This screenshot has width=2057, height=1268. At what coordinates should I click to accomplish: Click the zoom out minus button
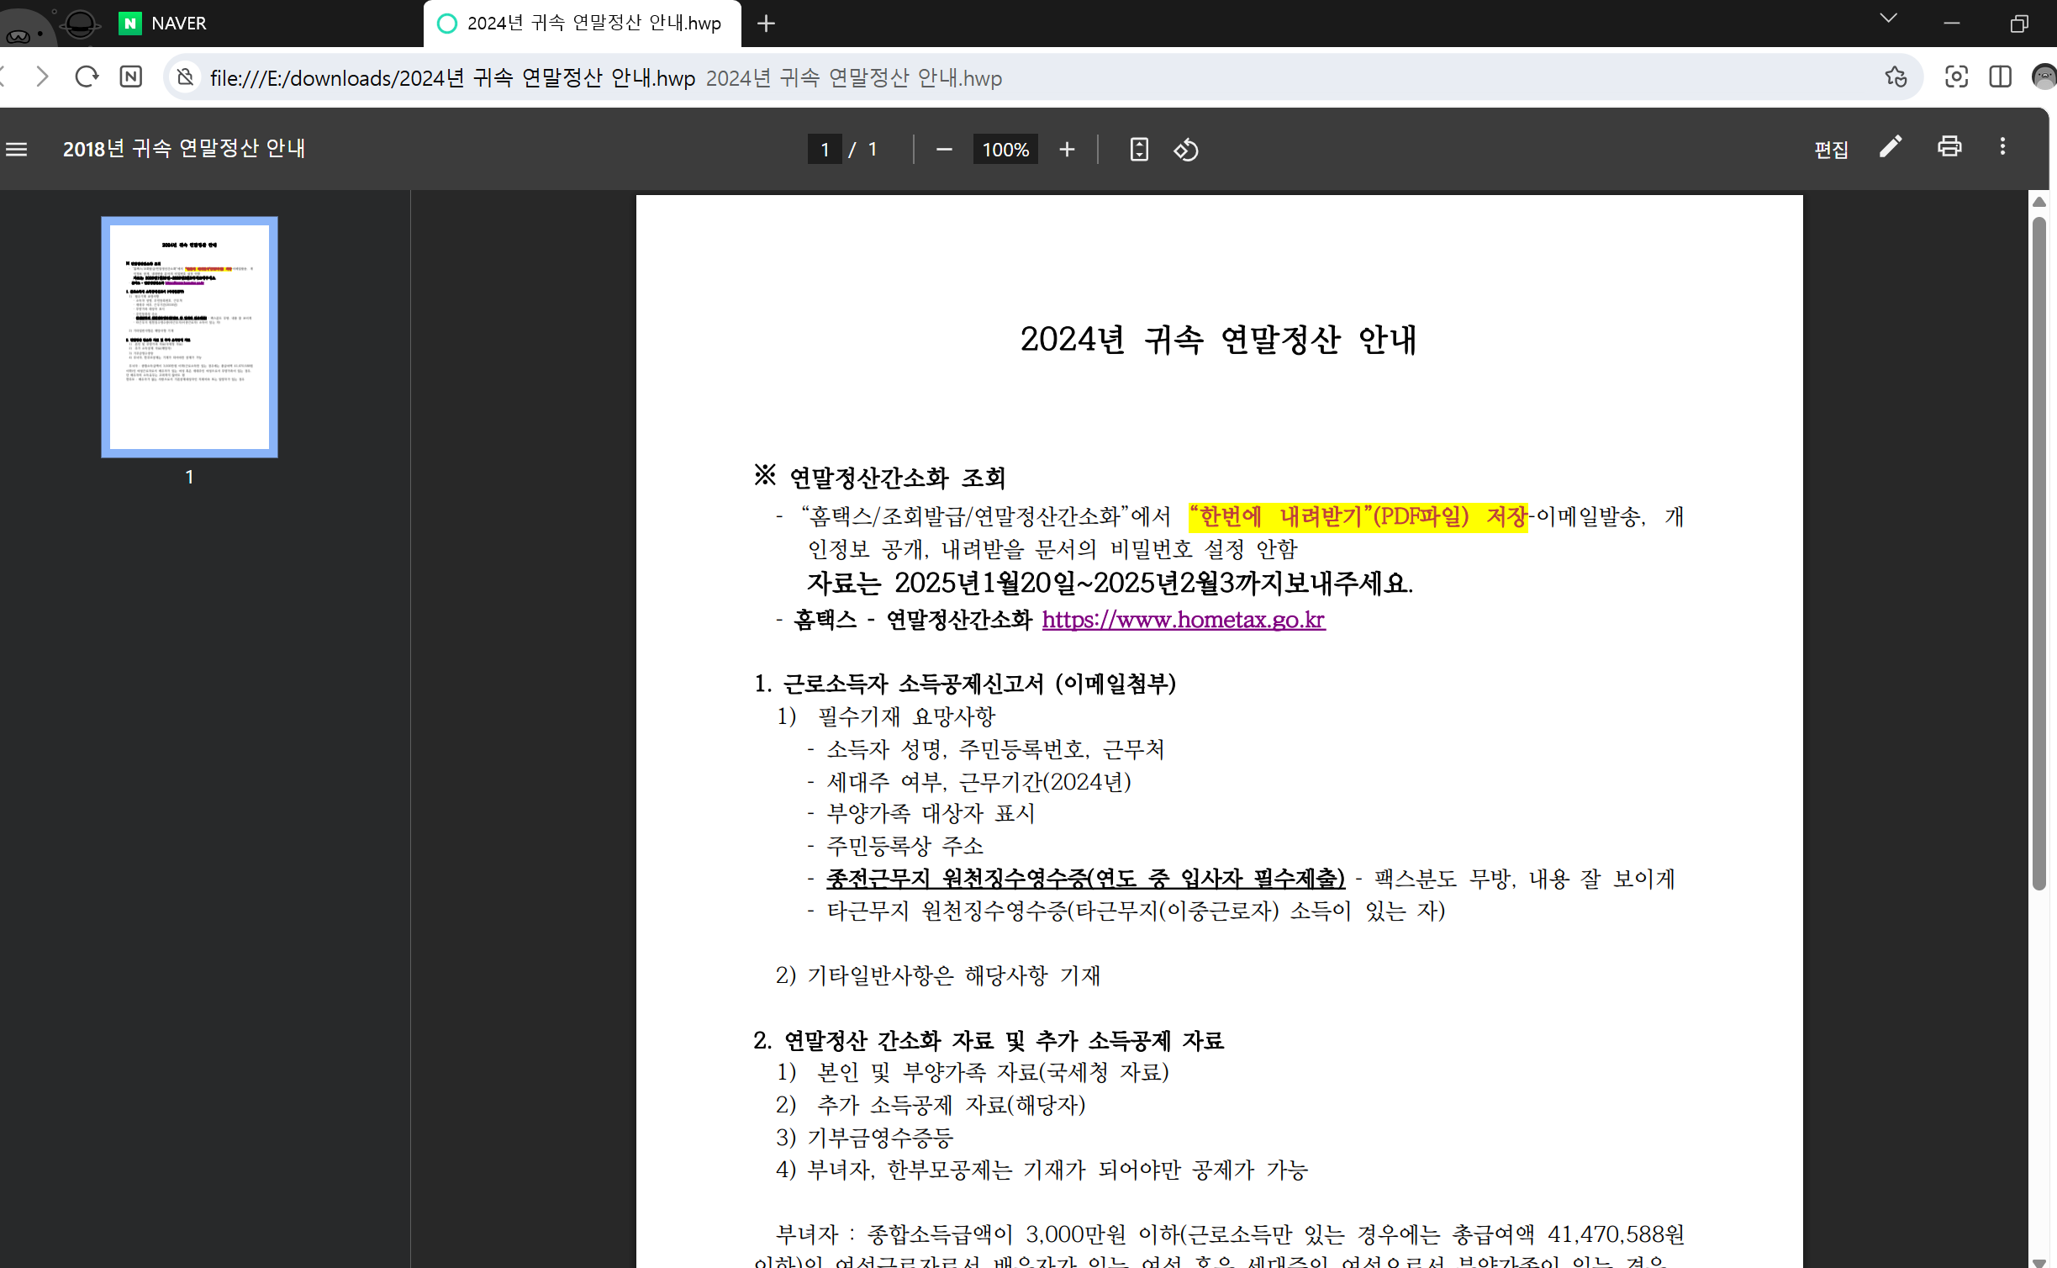pos(943,150)
